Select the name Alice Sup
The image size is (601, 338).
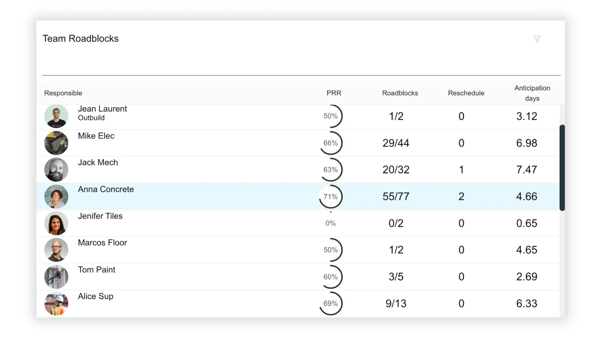(95, 296)
